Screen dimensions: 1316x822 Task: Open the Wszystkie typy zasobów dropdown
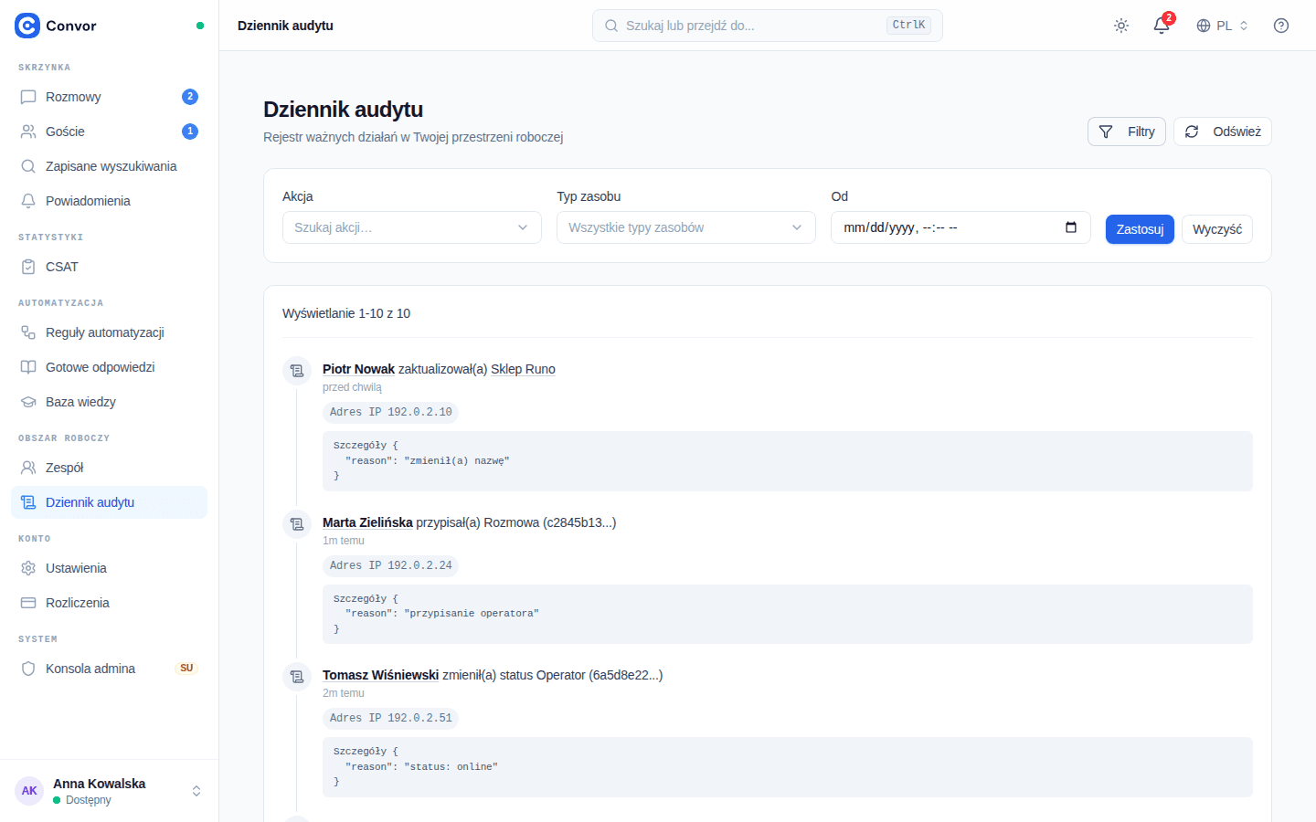(686, 227)
